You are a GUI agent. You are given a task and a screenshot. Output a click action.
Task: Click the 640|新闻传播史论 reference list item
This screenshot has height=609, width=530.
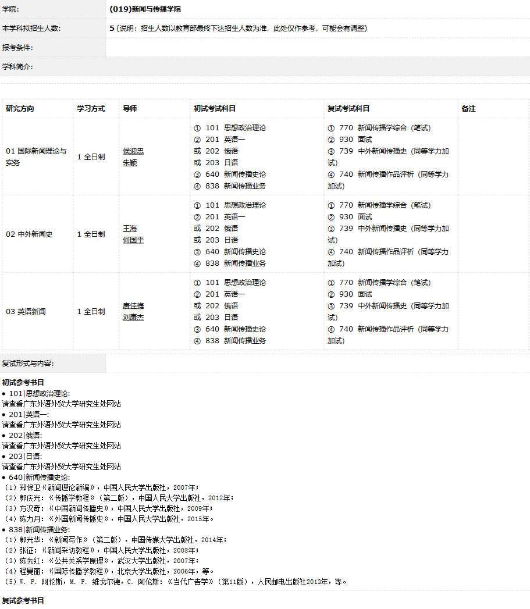(39, 477)
